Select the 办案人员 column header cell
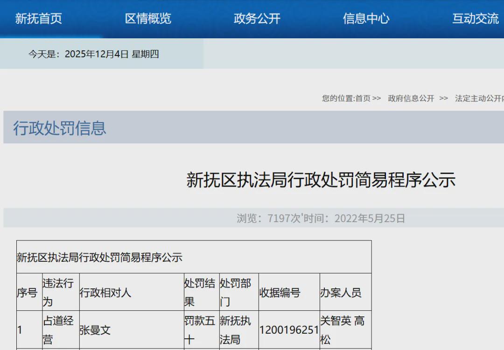This screenshot has width=504, height=350. click(340, 293)
